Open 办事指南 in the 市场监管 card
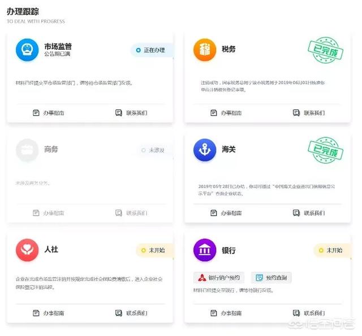The height and width of the screenshot is (336, 362). 49,113
